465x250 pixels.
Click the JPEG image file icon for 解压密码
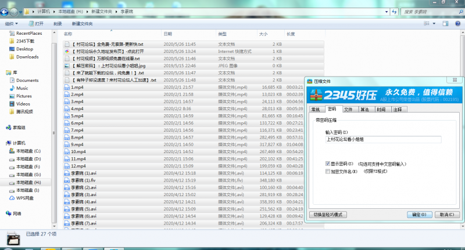67,66
